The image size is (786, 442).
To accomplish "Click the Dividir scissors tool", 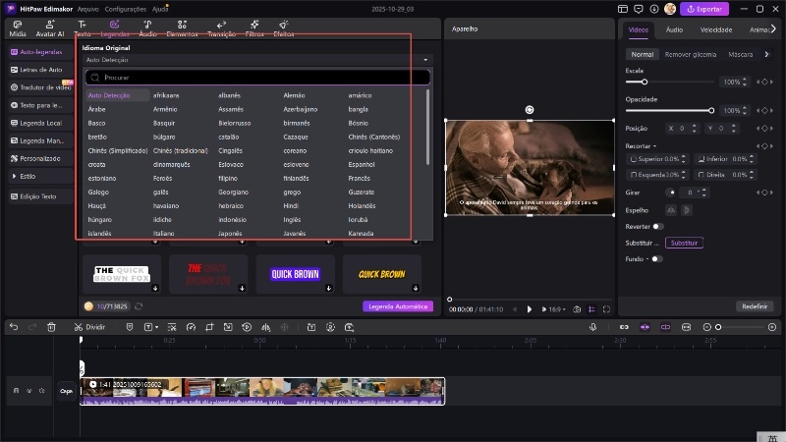I will (x=89, y=326).
